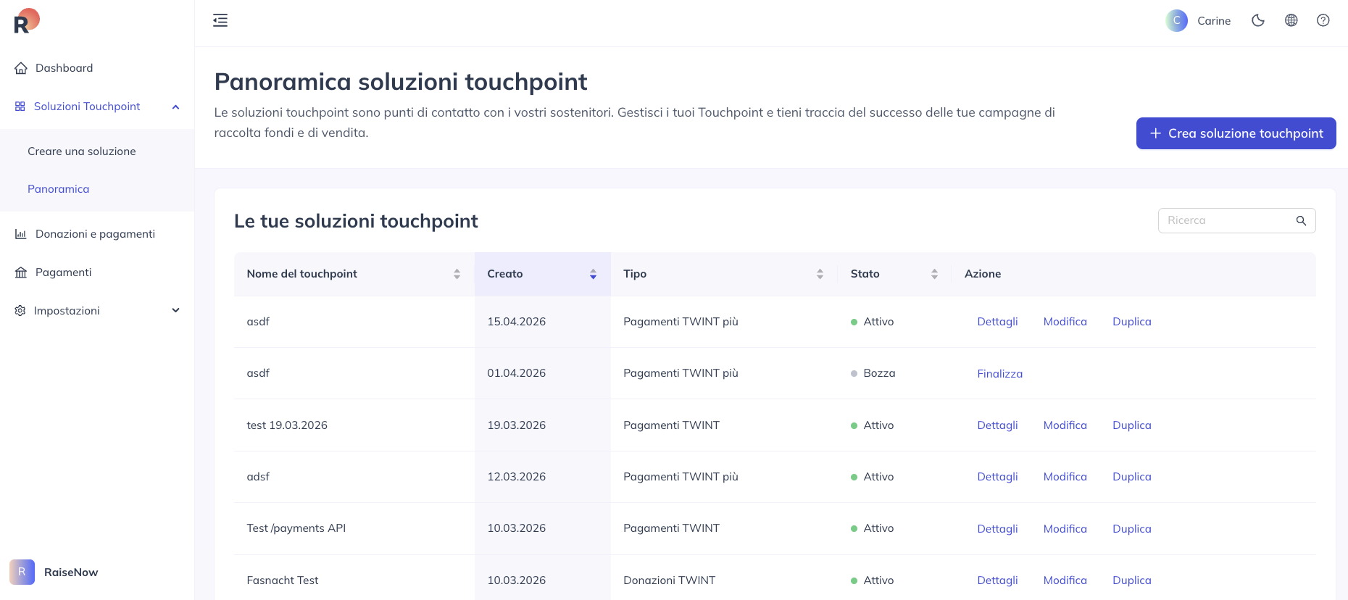Click the Crea soluzione touchpoint button
This screenshot has width=1348, height=600.
(x=1236, y=133)
